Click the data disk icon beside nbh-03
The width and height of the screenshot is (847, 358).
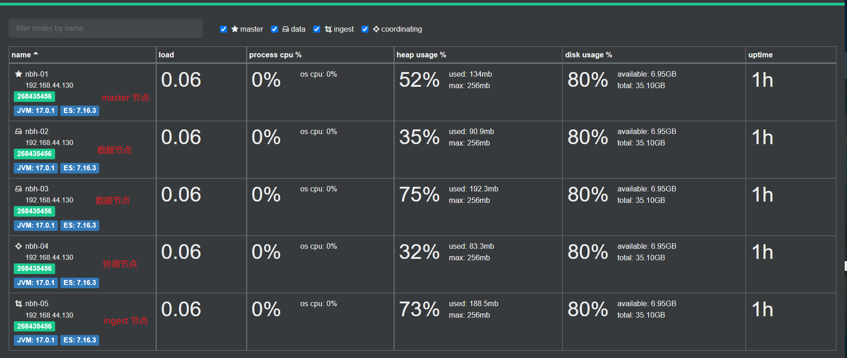coord(18,189)
